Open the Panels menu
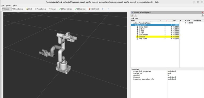 pos(8,6)
